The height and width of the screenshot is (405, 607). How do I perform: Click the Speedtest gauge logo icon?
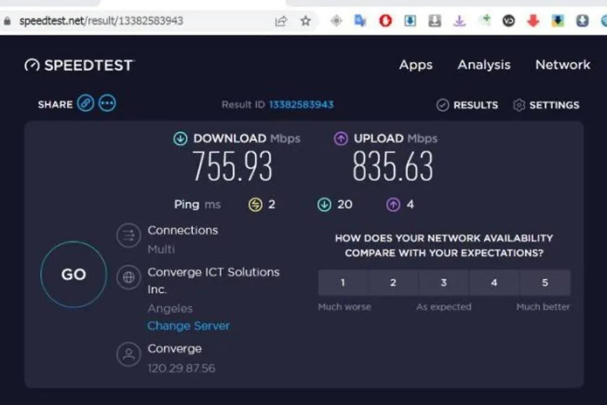[x=32, y=65]
